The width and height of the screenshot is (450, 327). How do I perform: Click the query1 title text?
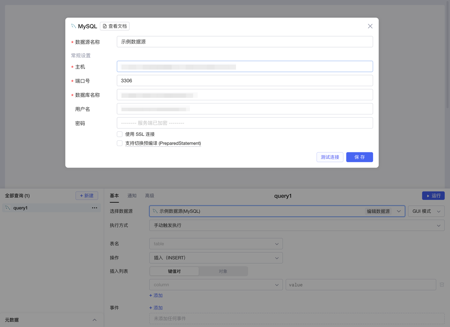coord(283,196)
